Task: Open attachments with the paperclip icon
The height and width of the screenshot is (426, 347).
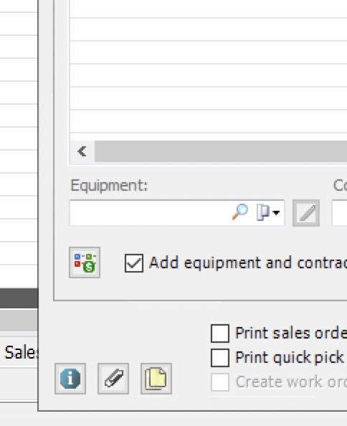Action: pos(113,379)
